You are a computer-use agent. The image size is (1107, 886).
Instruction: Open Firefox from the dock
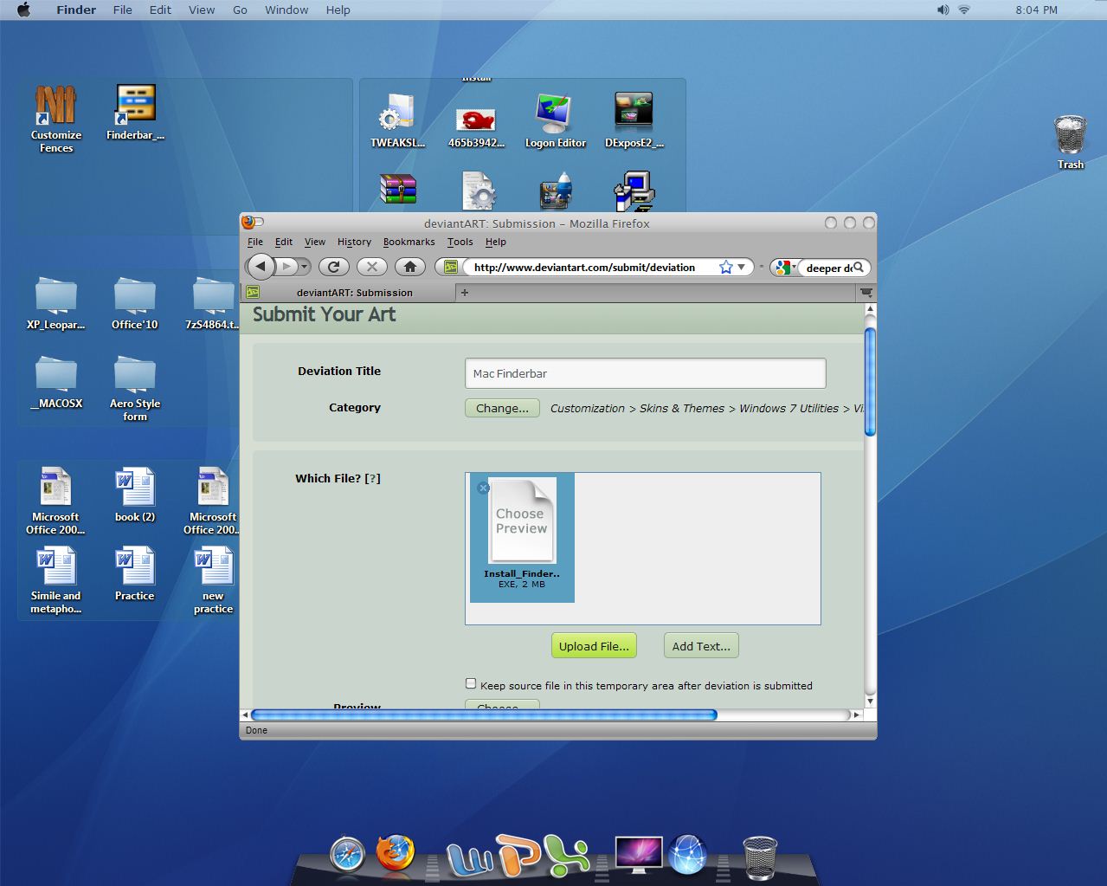pyautogui.click(x=396, y=853)
